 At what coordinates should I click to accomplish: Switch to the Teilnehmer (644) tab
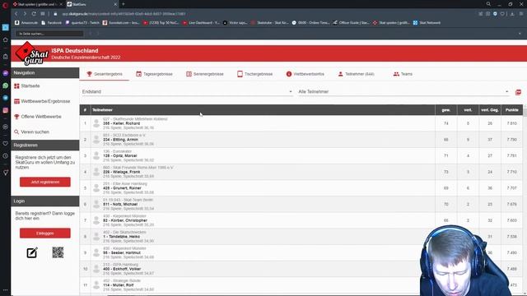click(356, 74)
